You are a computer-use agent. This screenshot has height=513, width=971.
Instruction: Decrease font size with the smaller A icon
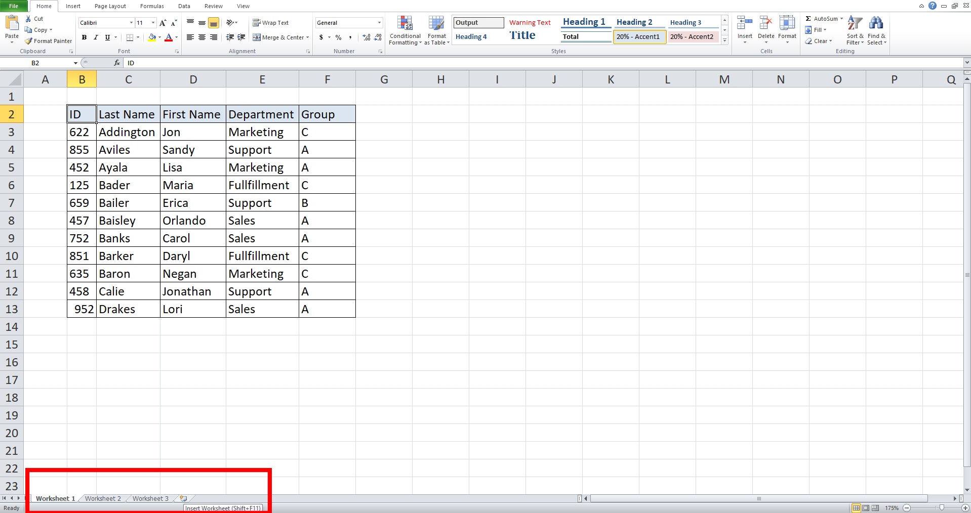pos(174,23)
